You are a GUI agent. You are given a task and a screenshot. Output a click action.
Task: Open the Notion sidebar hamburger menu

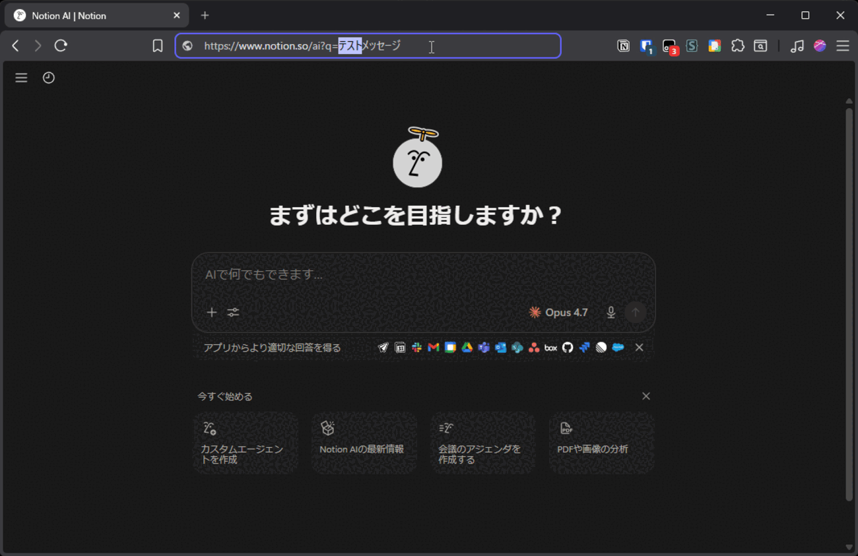click(21, 78)
